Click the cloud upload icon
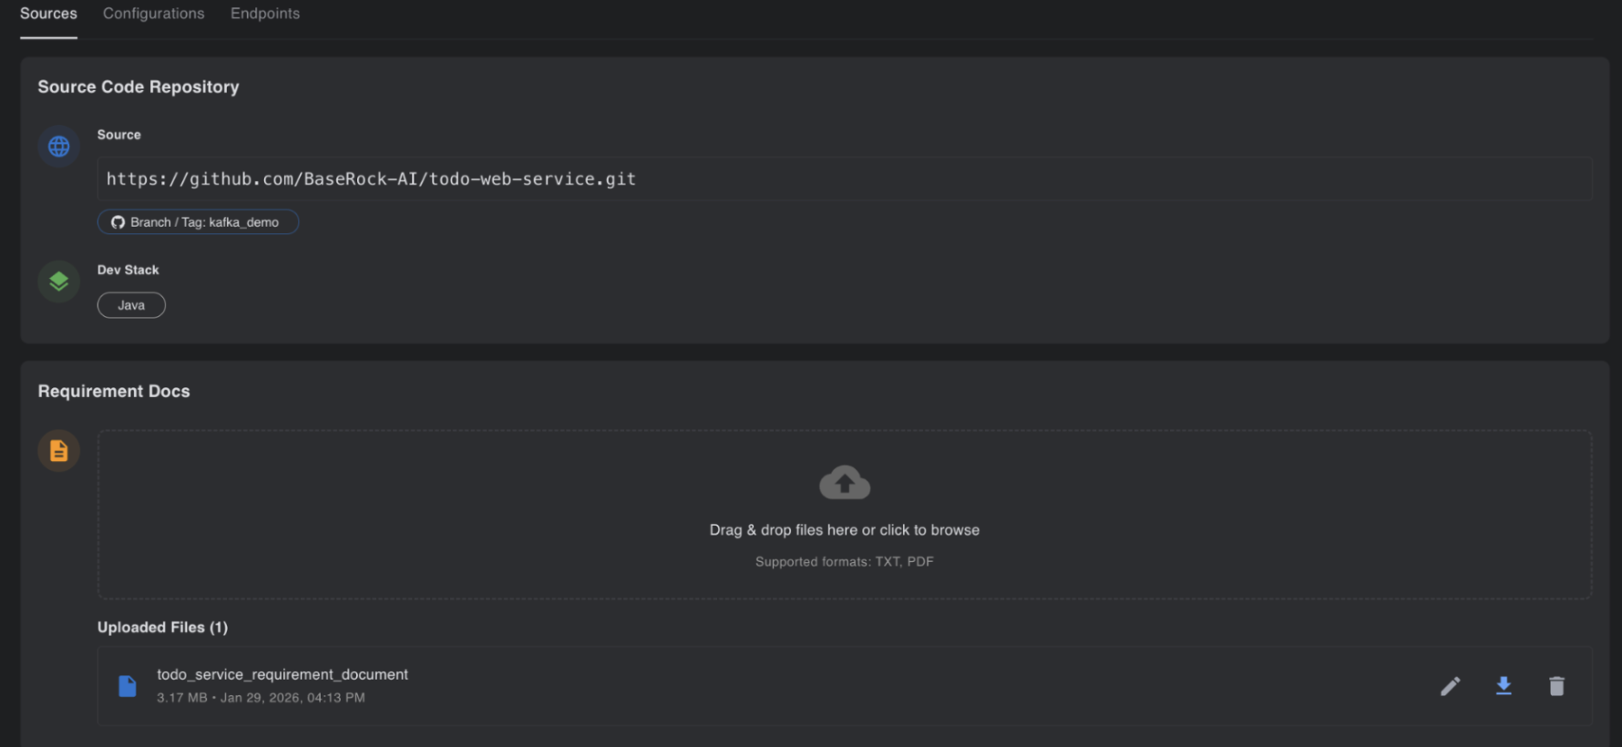Image resolution: width=1622 pixels, height=747 pixels. (x=844, y=483)
